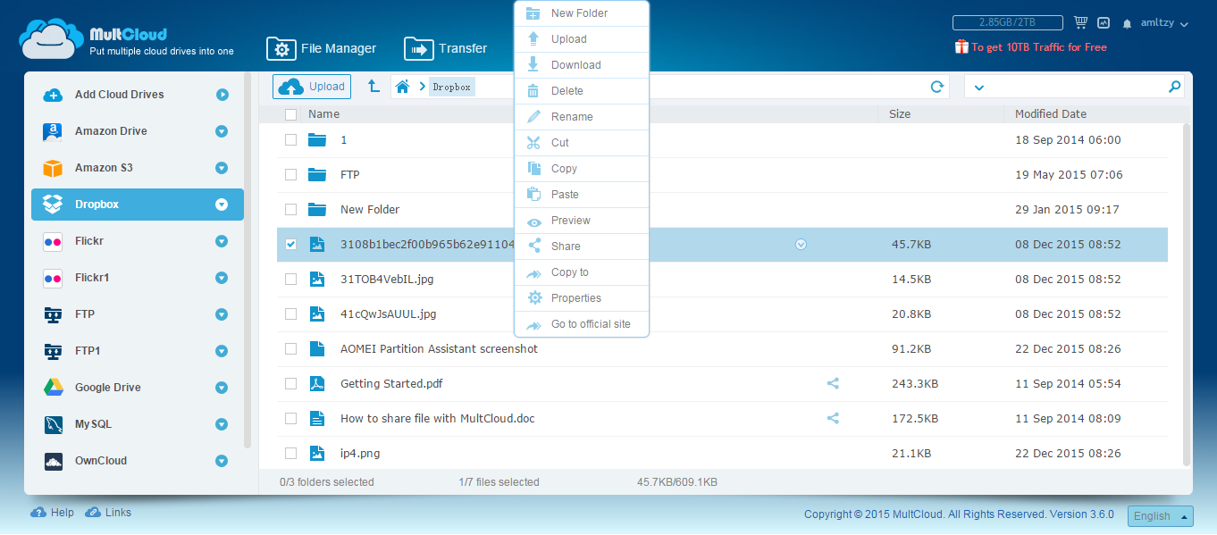Check the box for ip4.png
The height and width of the screenshot is (535, 1217).
[290, 454]
